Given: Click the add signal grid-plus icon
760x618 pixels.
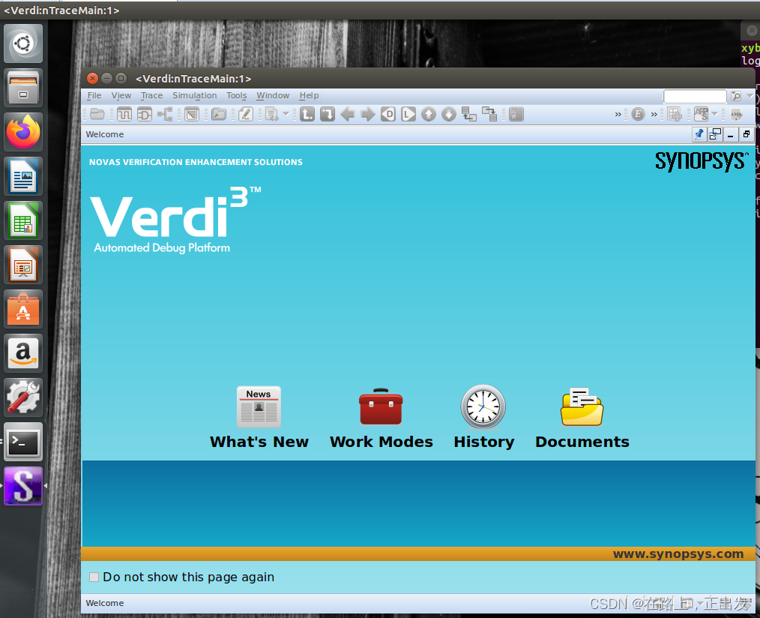Looking at the screenshot, I should click(x=675, y=115).
